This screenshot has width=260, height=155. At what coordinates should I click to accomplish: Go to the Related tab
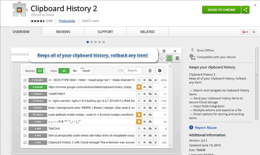point(147,32)
